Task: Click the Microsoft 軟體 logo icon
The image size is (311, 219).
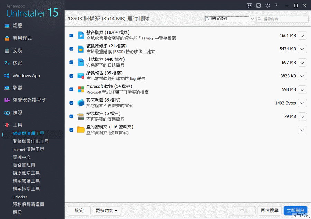Action: 81,89
